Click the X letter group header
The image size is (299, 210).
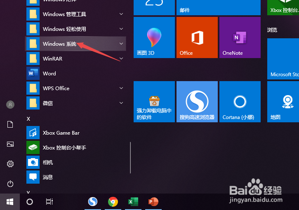(28, 119)
